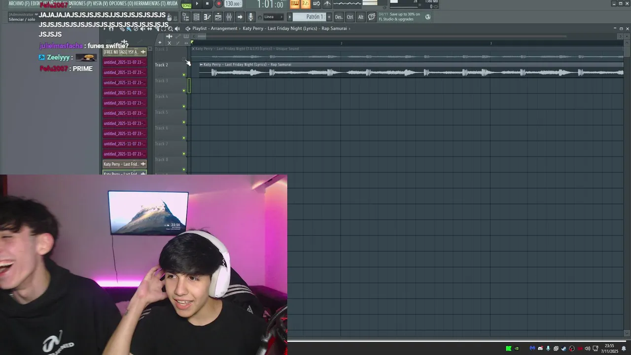This screenshot has width=631, height=355.
Task: Open the Linea snap dropdown
Action: (274, 17)
